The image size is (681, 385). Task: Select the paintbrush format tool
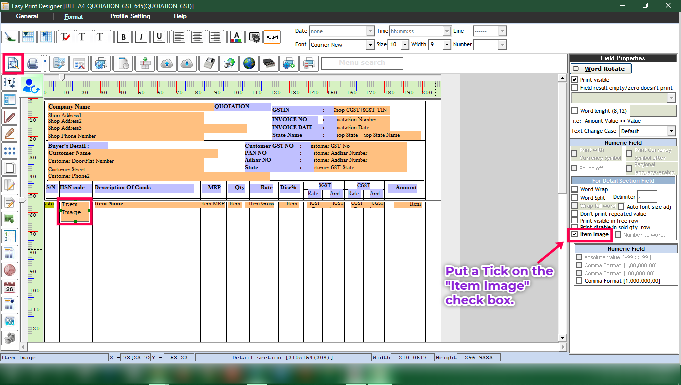pos(10,37)
